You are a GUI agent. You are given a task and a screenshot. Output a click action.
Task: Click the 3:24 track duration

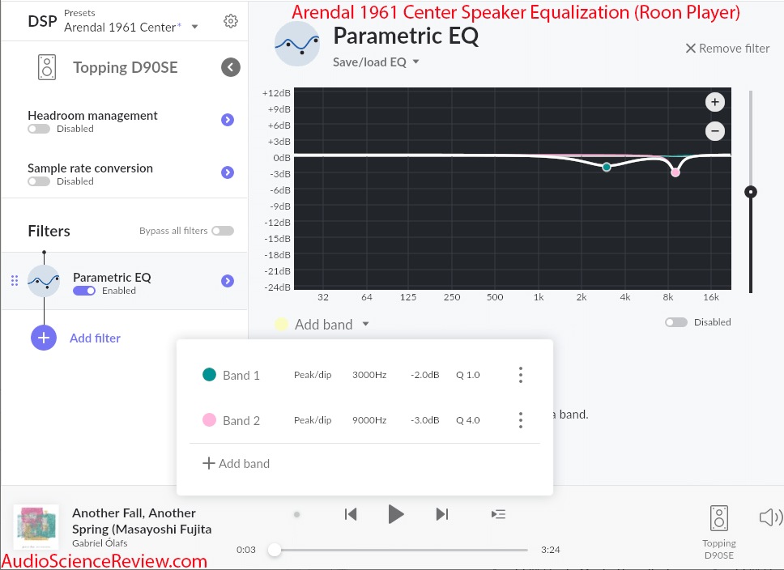pyautogui.click(x=551, y=550)
